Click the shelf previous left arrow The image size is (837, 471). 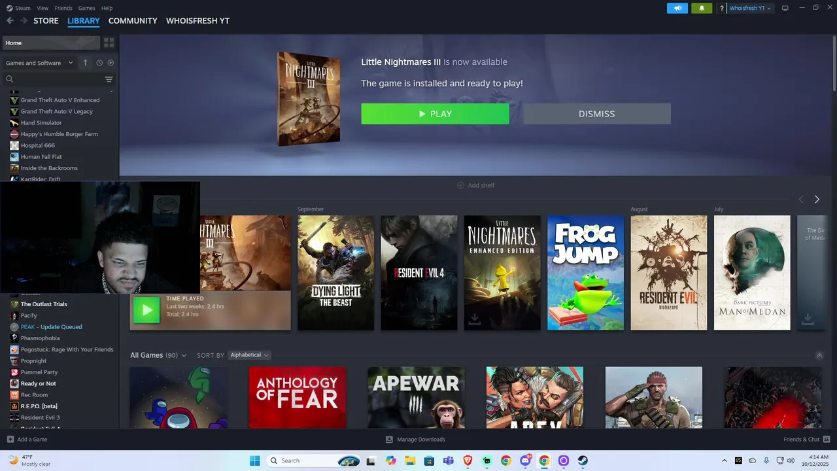click(x=801, y=200)
